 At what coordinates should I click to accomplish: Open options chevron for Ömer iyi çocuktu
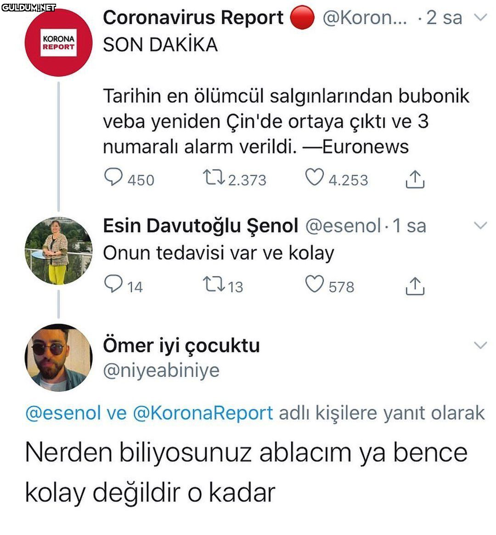(481, 345)
